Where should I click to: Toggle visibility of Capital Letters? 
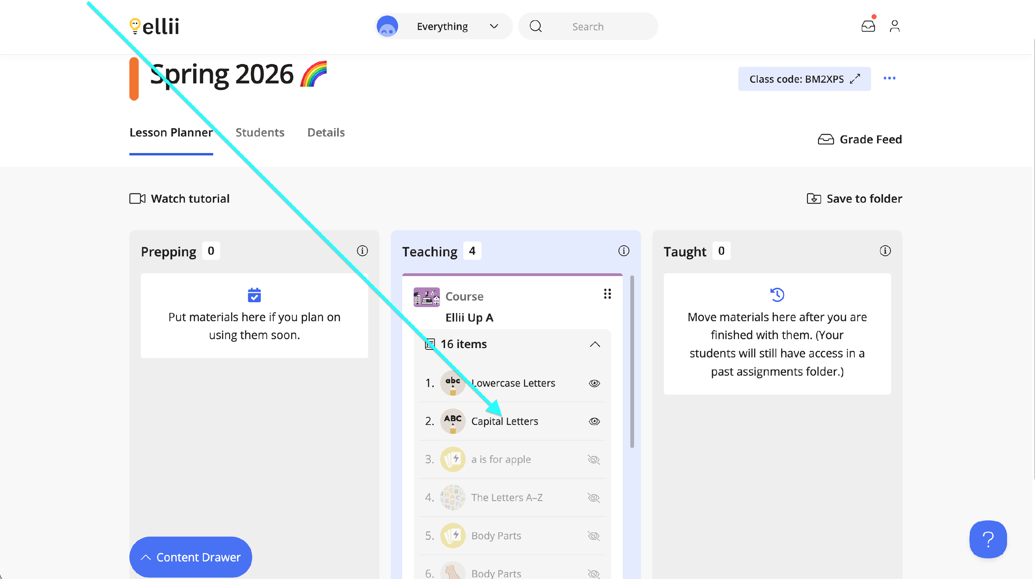(594, 421)
